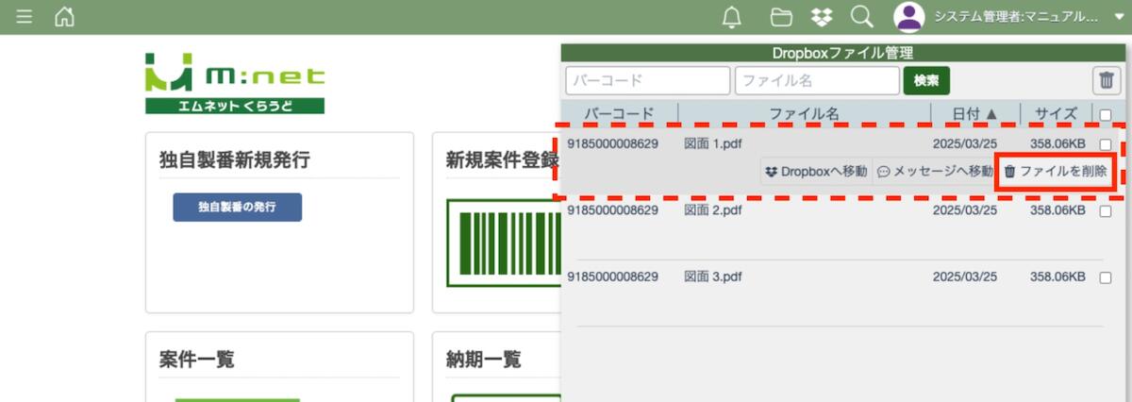The height and width of the screenshot is (402, 1132).
Task: Open notifications bell
Action: coord(731,17)
